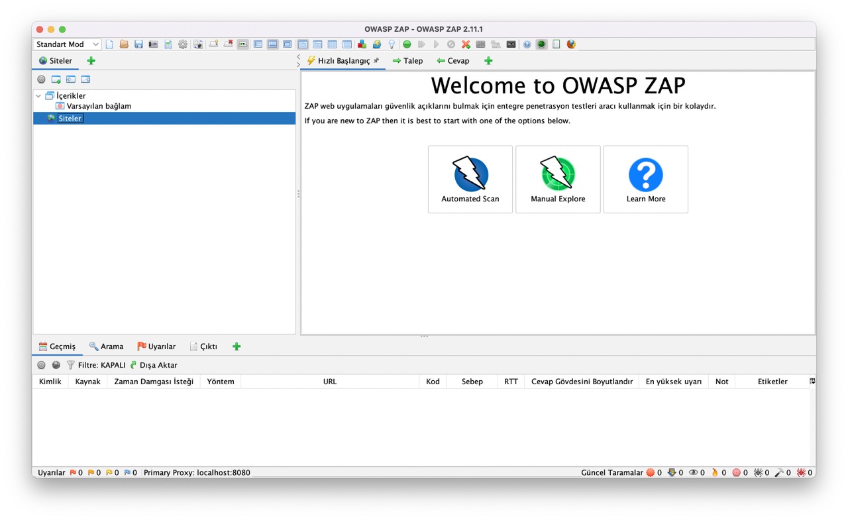Click the target circle icon under Siteler
The width and height of the screenshot is (848, 520).
(41, 79)
